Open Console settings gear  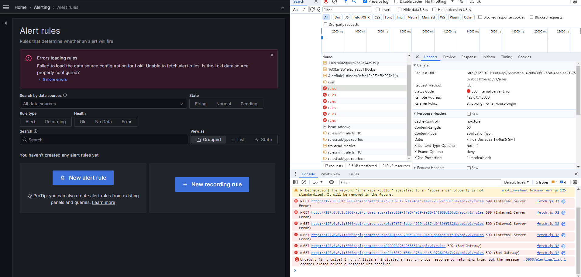click(x=575, y=182)
